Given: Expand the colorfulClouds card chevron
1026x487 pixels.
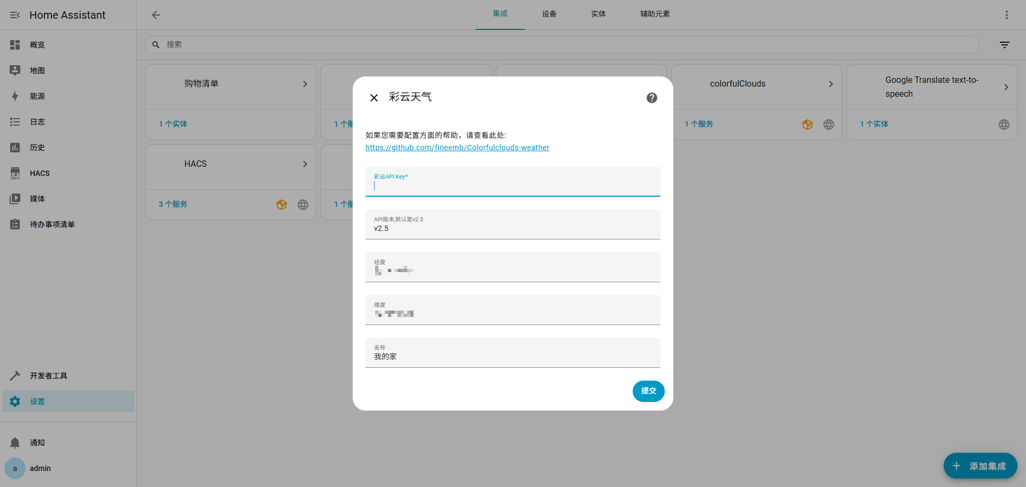Looking at the screenshot, I should [830, 84].
